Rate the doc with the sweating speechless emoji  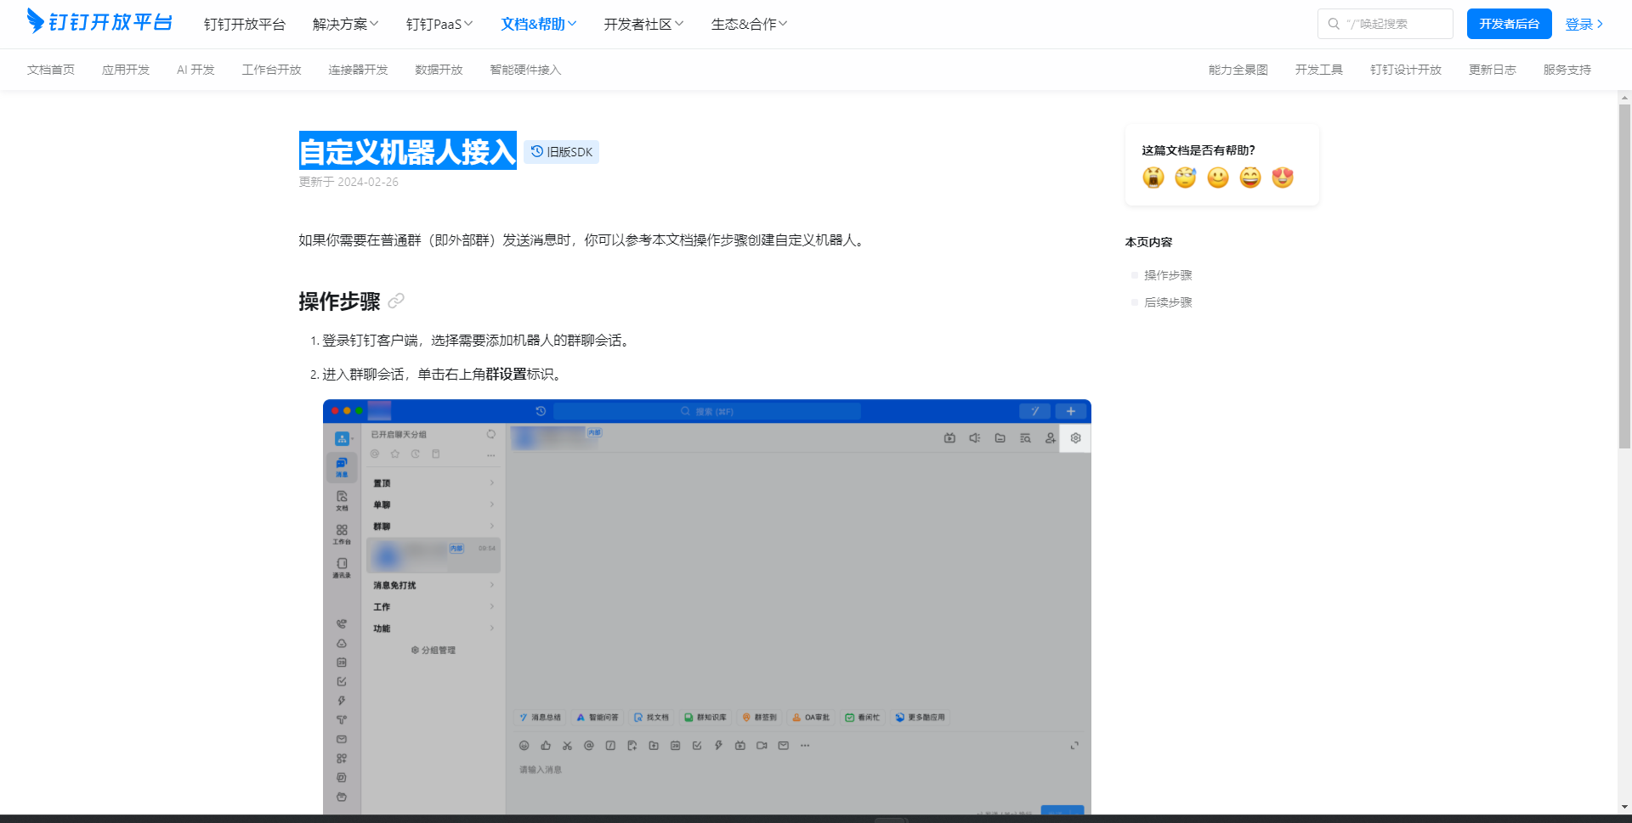[x=1186, y=177]
